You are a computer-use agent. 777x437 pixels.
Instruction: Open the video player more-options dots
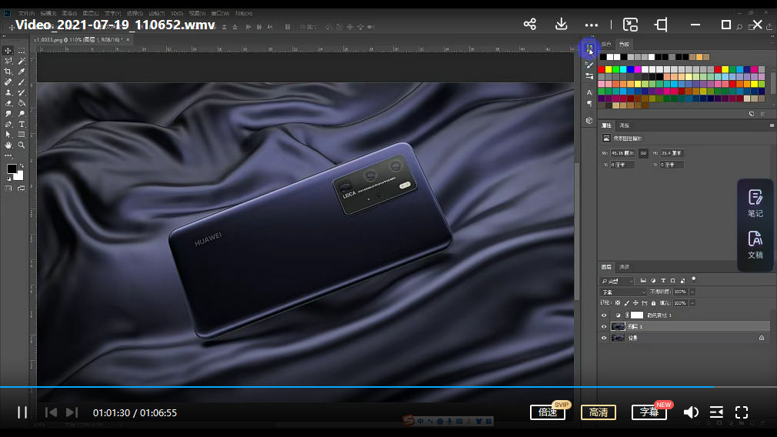tap(591, 25)
